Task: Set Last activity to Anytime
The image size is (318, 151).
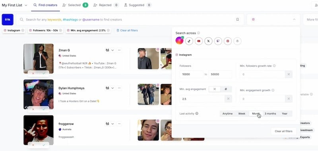Action: [227, 113]
